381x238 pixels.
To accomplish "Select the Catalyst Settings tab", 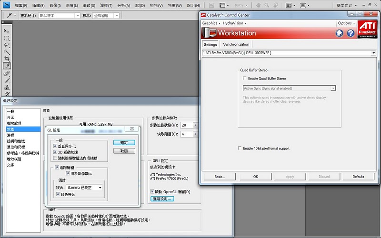I will pos(210,44).
